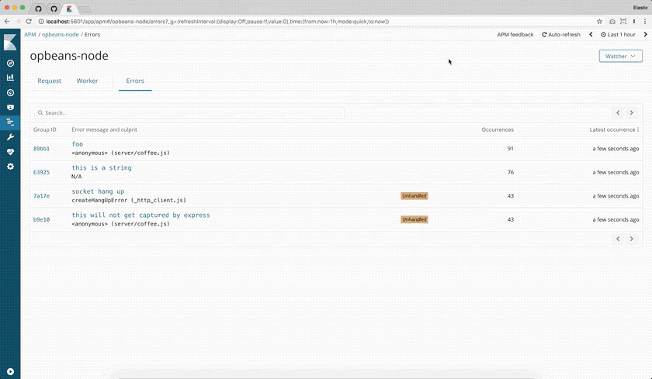Go back in browser history

[7, 22]
